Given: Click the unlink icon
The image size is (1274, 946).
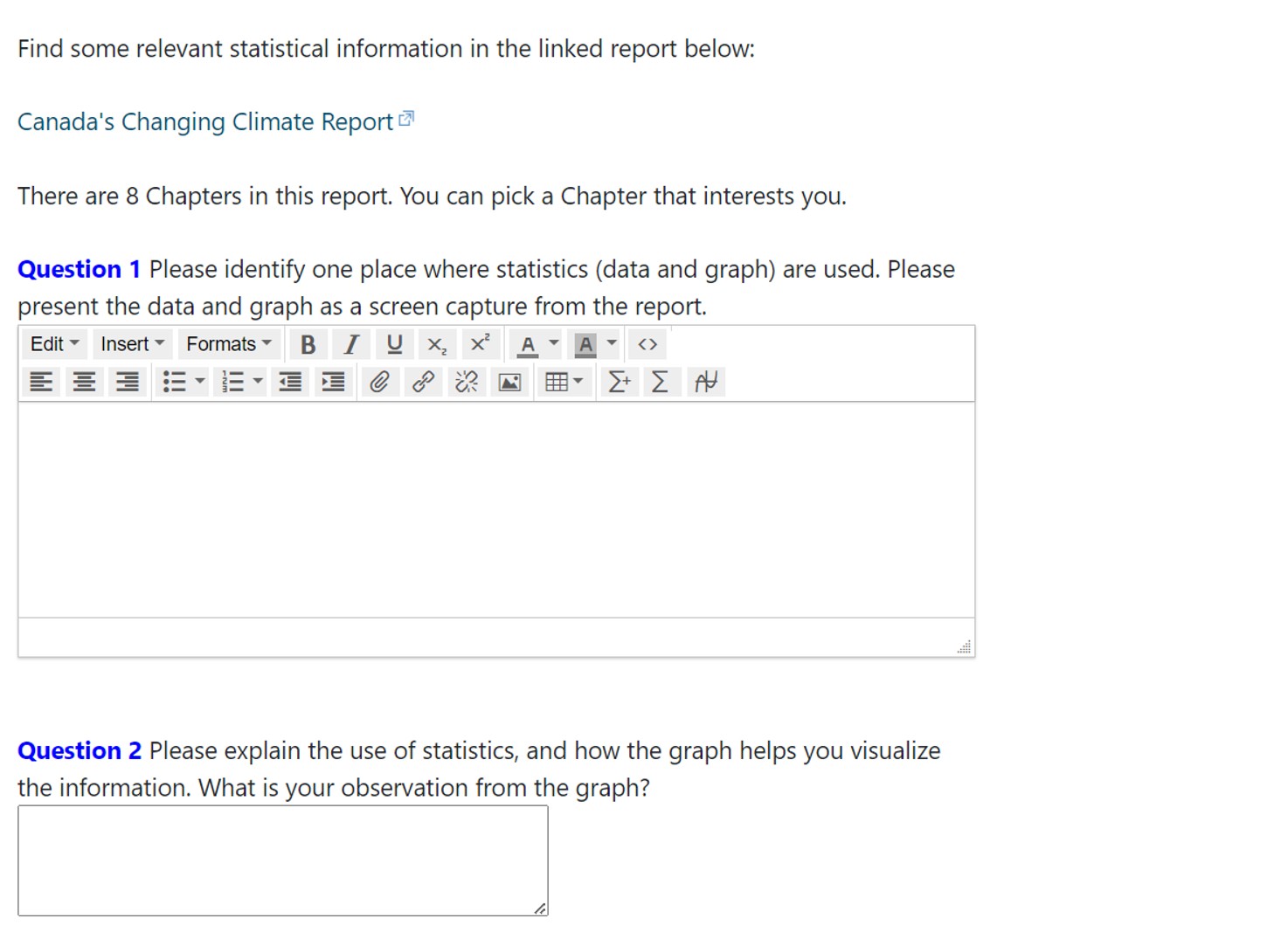Looking at the screenshot, I should 466,382.
